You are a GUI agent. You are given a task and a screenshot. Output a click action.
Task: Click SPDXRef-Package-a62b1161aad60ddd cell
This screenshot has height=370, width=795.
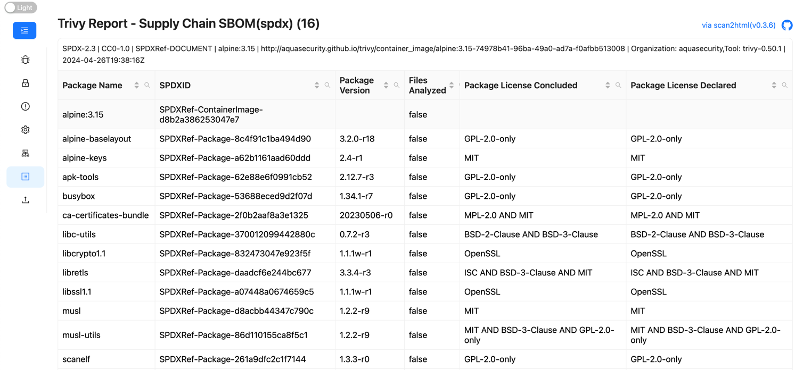coord(245,158)
